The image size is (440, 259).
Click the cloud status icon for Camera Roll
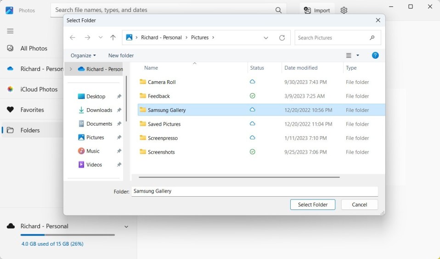[252, 82]
